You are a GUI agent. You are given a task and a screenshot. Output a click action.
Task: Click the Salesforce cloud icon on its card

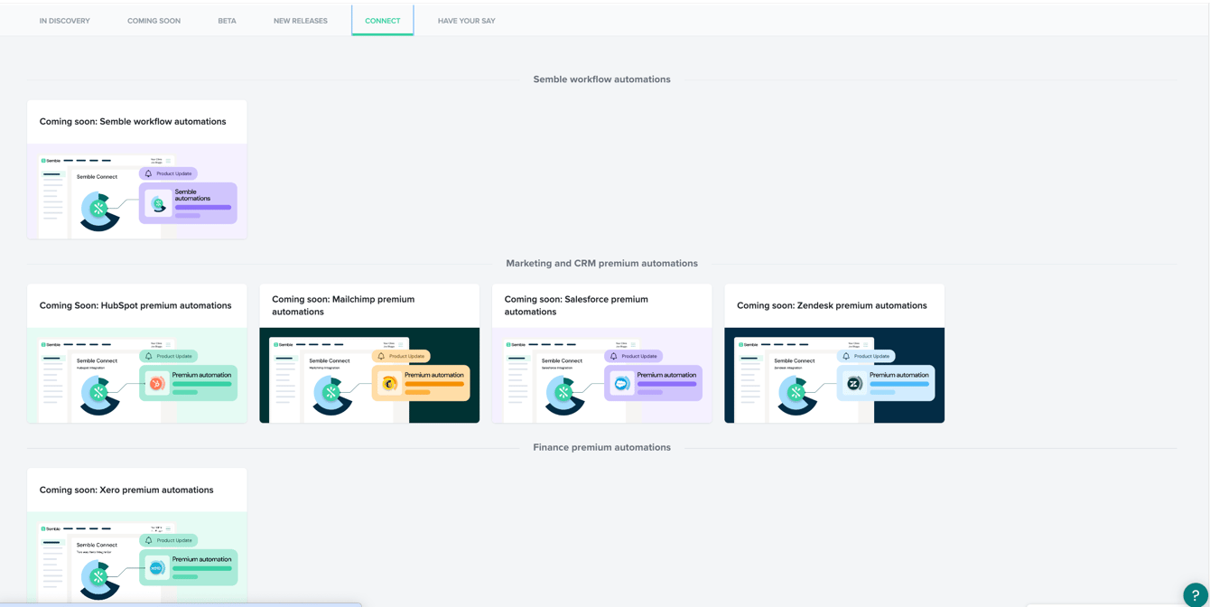[x=621, y=383]
